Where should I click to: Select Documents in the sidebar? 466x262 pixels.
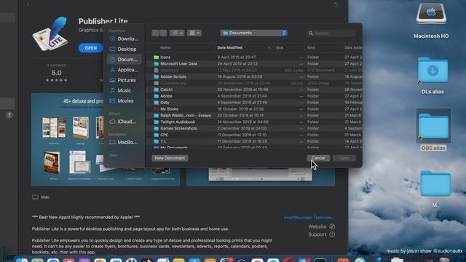click(x=124, y=60)
